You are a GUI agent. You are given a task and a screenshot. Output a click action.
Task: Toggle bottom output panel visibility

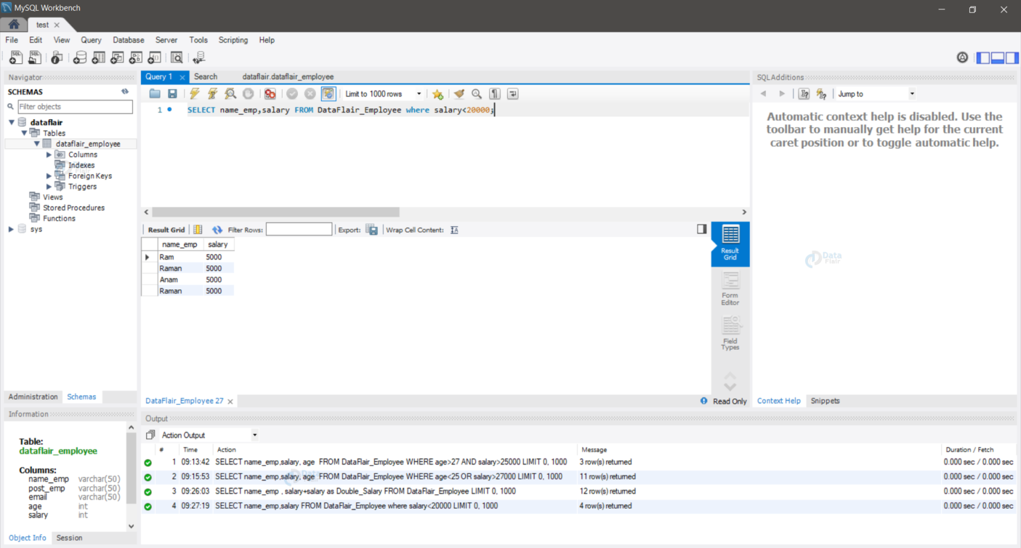pyautogui.click(x=998, y=58)
